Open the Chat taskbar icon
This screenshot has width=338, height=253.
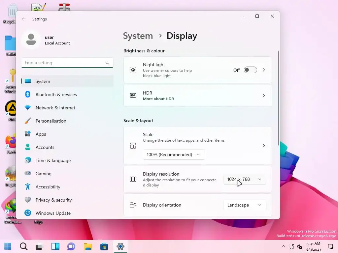71,246
